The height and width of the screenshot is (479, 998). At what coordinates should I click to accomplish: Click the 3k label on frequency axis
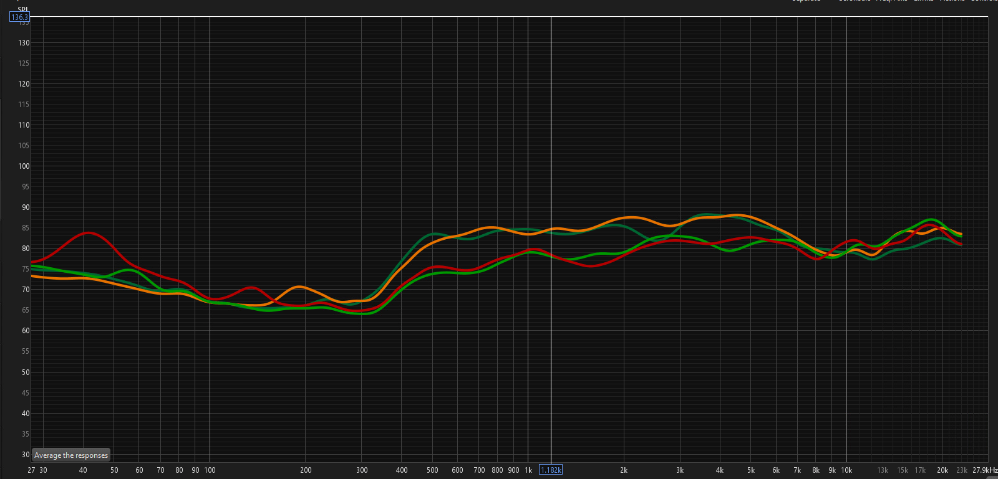[680, 470]
